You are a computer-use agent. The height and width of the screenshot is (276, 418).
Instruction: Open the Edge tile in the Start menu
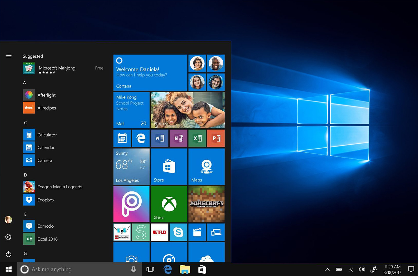pos(141,138)
